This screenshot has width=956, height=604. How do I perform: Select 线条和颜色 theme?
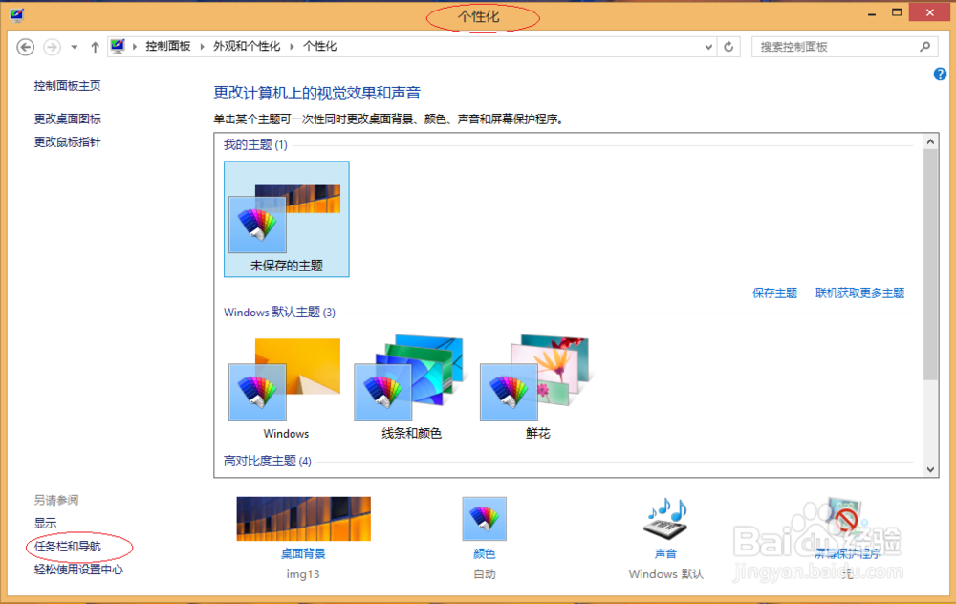coord(411,388)
